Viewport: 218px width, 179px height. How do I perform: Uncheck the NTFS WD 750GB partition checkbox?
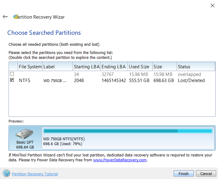click(x=12, y=80)
